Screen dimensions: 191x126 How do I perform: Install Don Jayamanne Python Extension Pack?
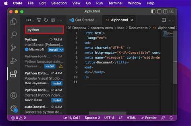pyautogui.click(x=57, y=83)
